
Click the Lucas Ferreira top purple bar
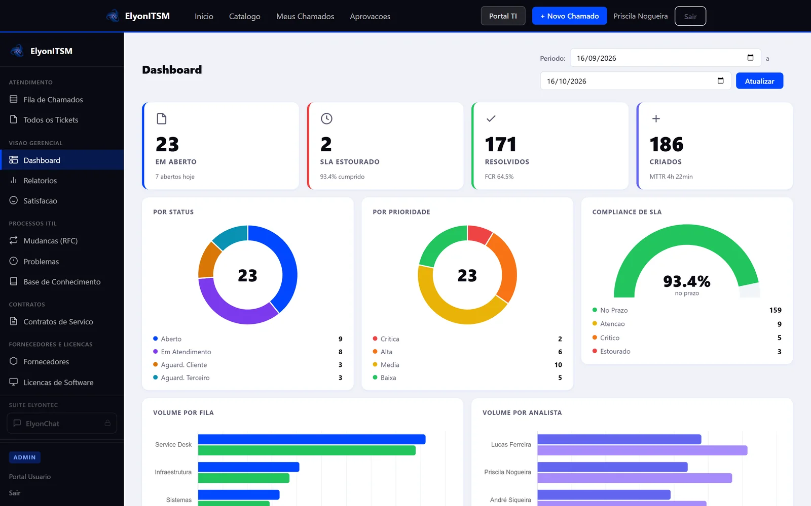pyautogui.click(x=619, y=439)
